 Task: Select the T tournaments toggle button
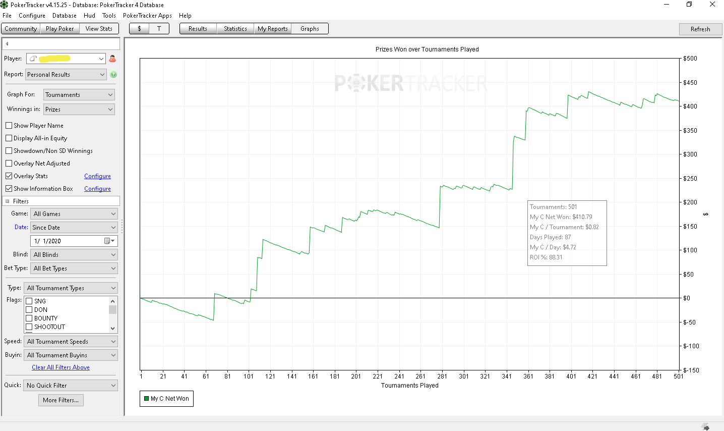(x=159, y=29)
